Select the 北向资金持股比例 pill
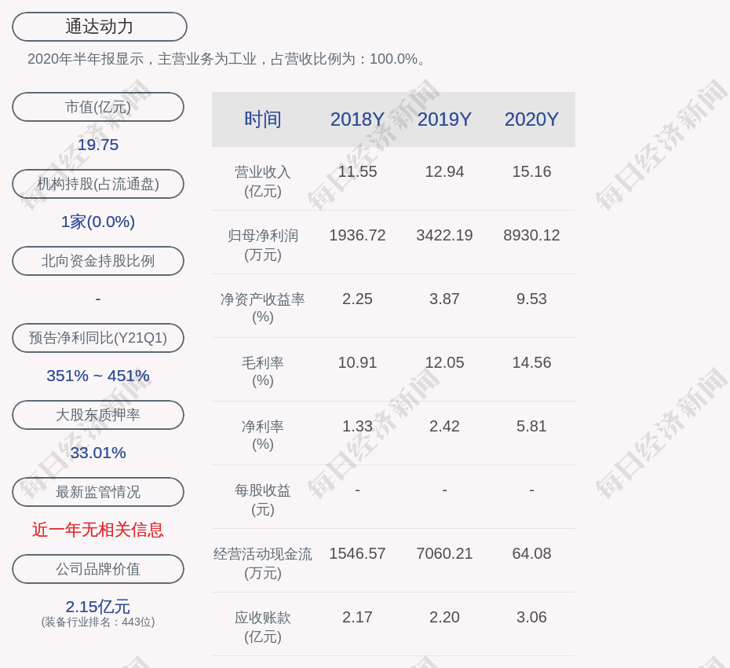Screen dimensions: 730x668 click(98, 261)
